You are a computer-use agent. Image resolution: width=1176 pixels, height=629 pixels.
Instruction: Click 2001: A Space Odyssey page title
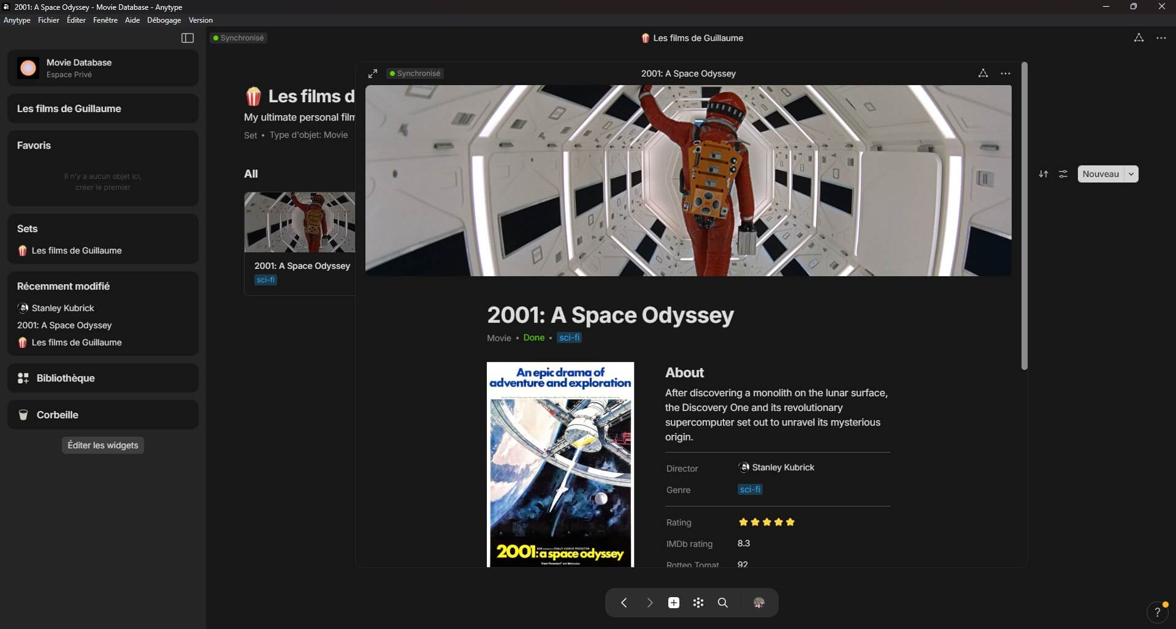pos(610,315)
